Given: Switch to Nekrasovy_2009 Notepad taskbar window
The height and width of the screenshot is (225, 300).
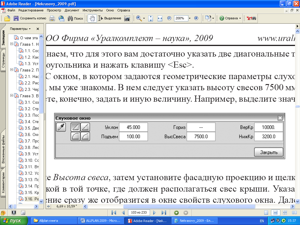Looking at the screenshot, I should pos(195,221).
